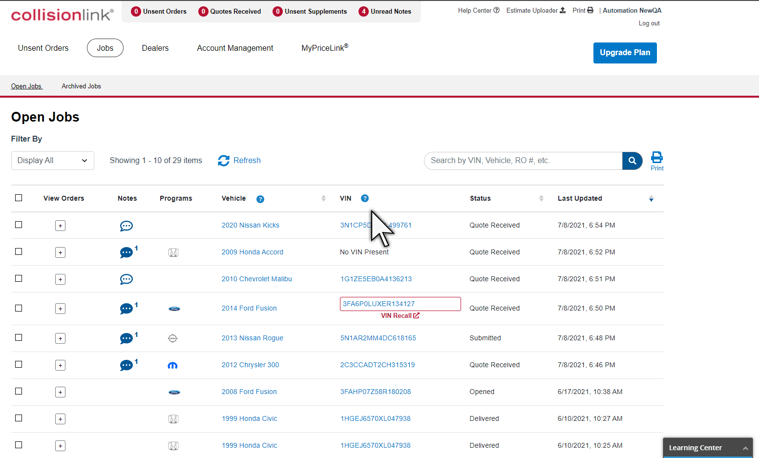Expand orders for 2008 Ford Fusion
The width and height of the screenshot is (759, 458).
pos(60,392)
